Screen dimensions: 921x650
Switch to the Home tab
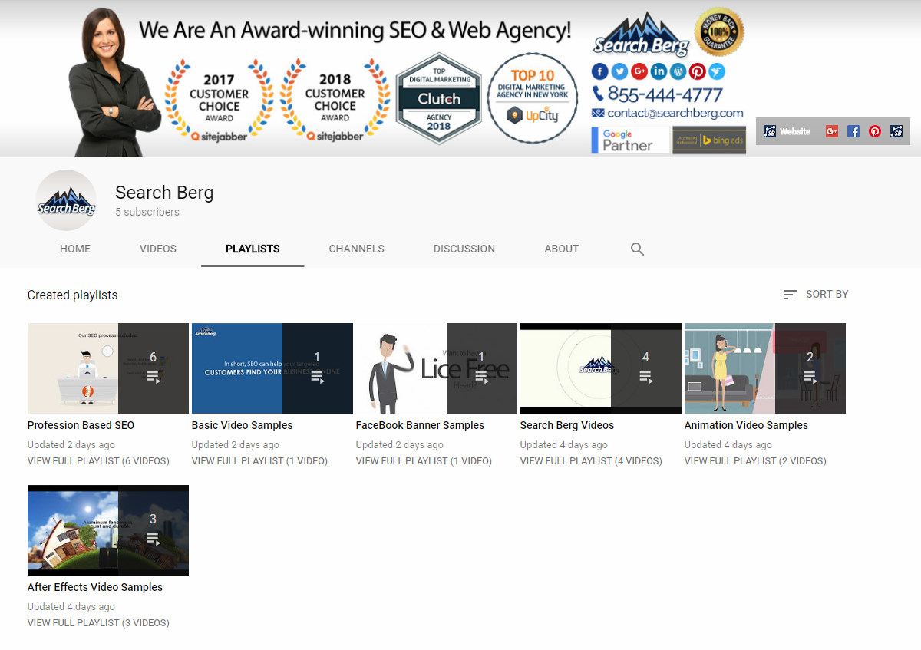[75, 249]
